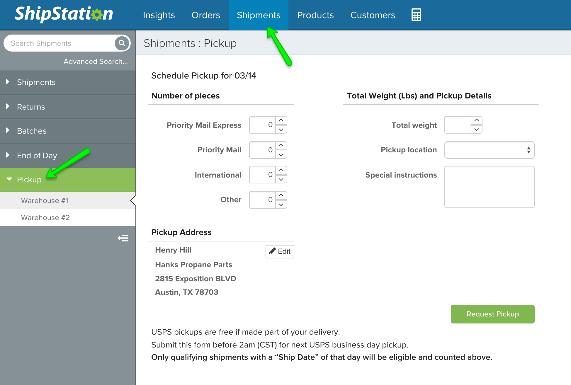Collapse the sidebar using the arrow icon
Viewport: 571px width, 385px height.
click(x=123, y=238)
